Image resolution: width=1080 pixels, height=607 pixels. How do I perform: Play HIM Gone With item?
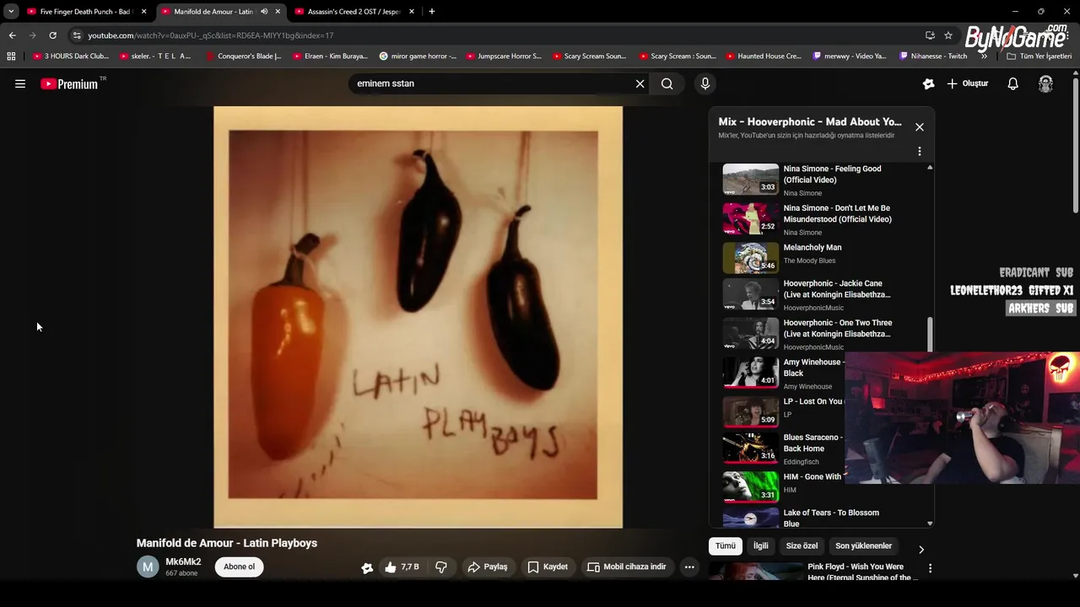783,487
